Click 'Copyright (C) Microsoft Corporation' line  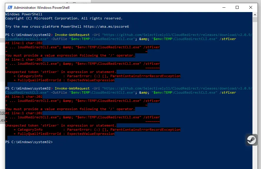point(64,18)
